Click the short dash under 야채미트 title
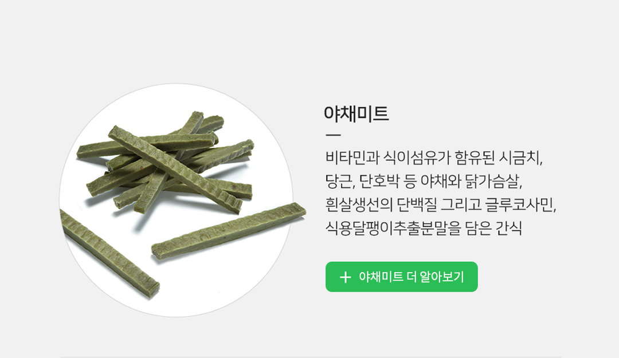The width and height of the screenshot is (619, 358). (x=333, y=135)
